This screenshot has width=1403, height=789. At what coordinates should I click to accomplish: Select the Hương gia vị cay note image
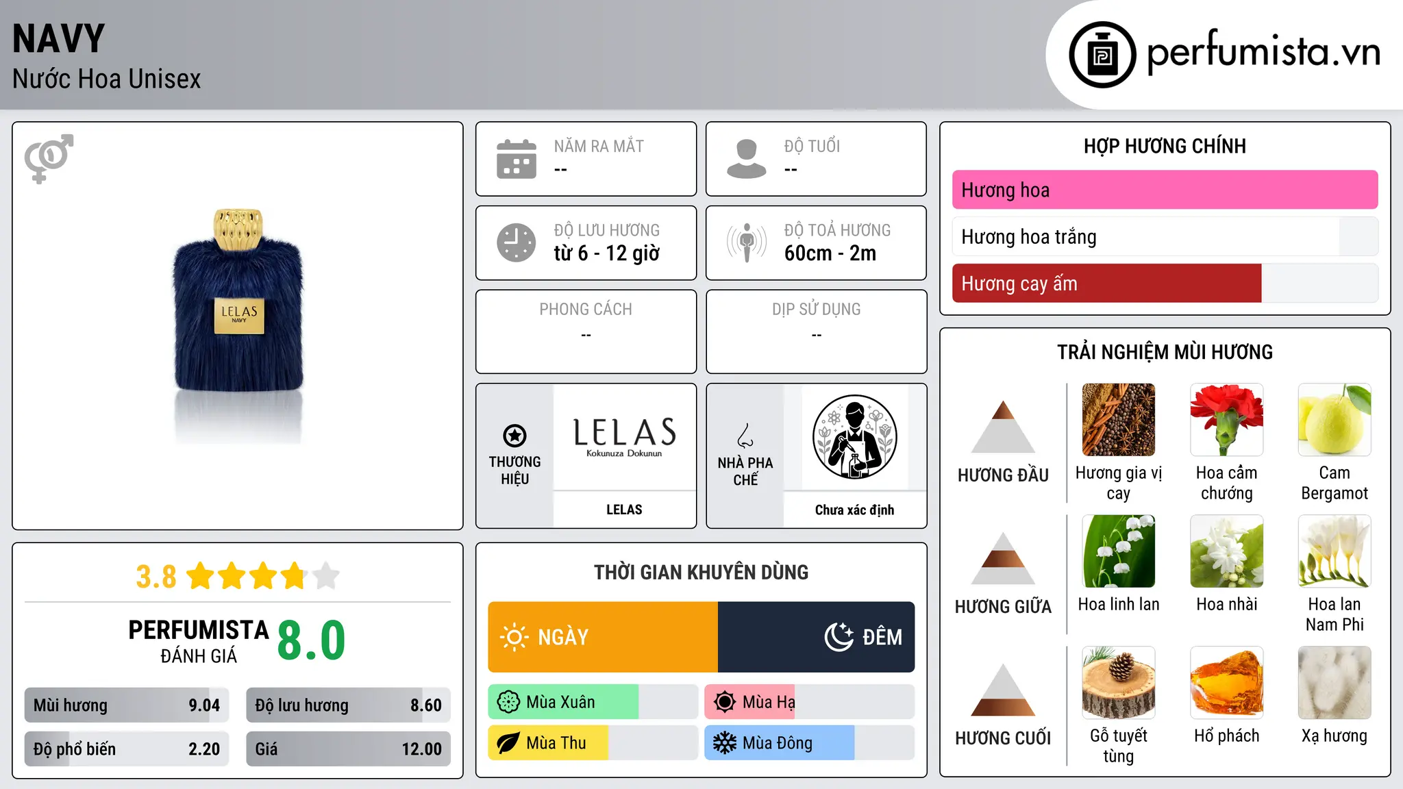point(1119,420)
